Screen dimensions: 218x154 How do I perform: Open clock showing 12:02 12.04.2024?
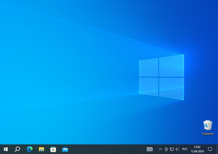tap(197, 149)
